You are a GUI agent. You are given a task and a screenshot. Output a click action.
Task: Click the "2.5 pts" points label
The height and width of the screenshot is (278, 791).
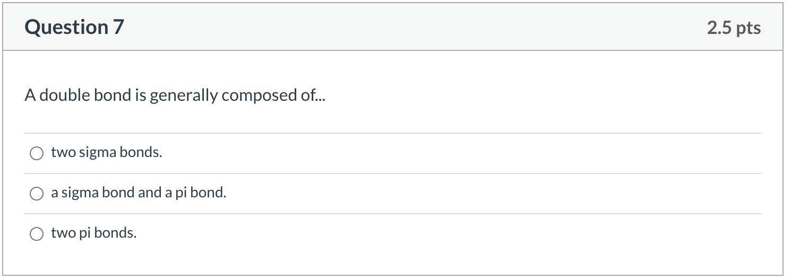pos(734,28)
